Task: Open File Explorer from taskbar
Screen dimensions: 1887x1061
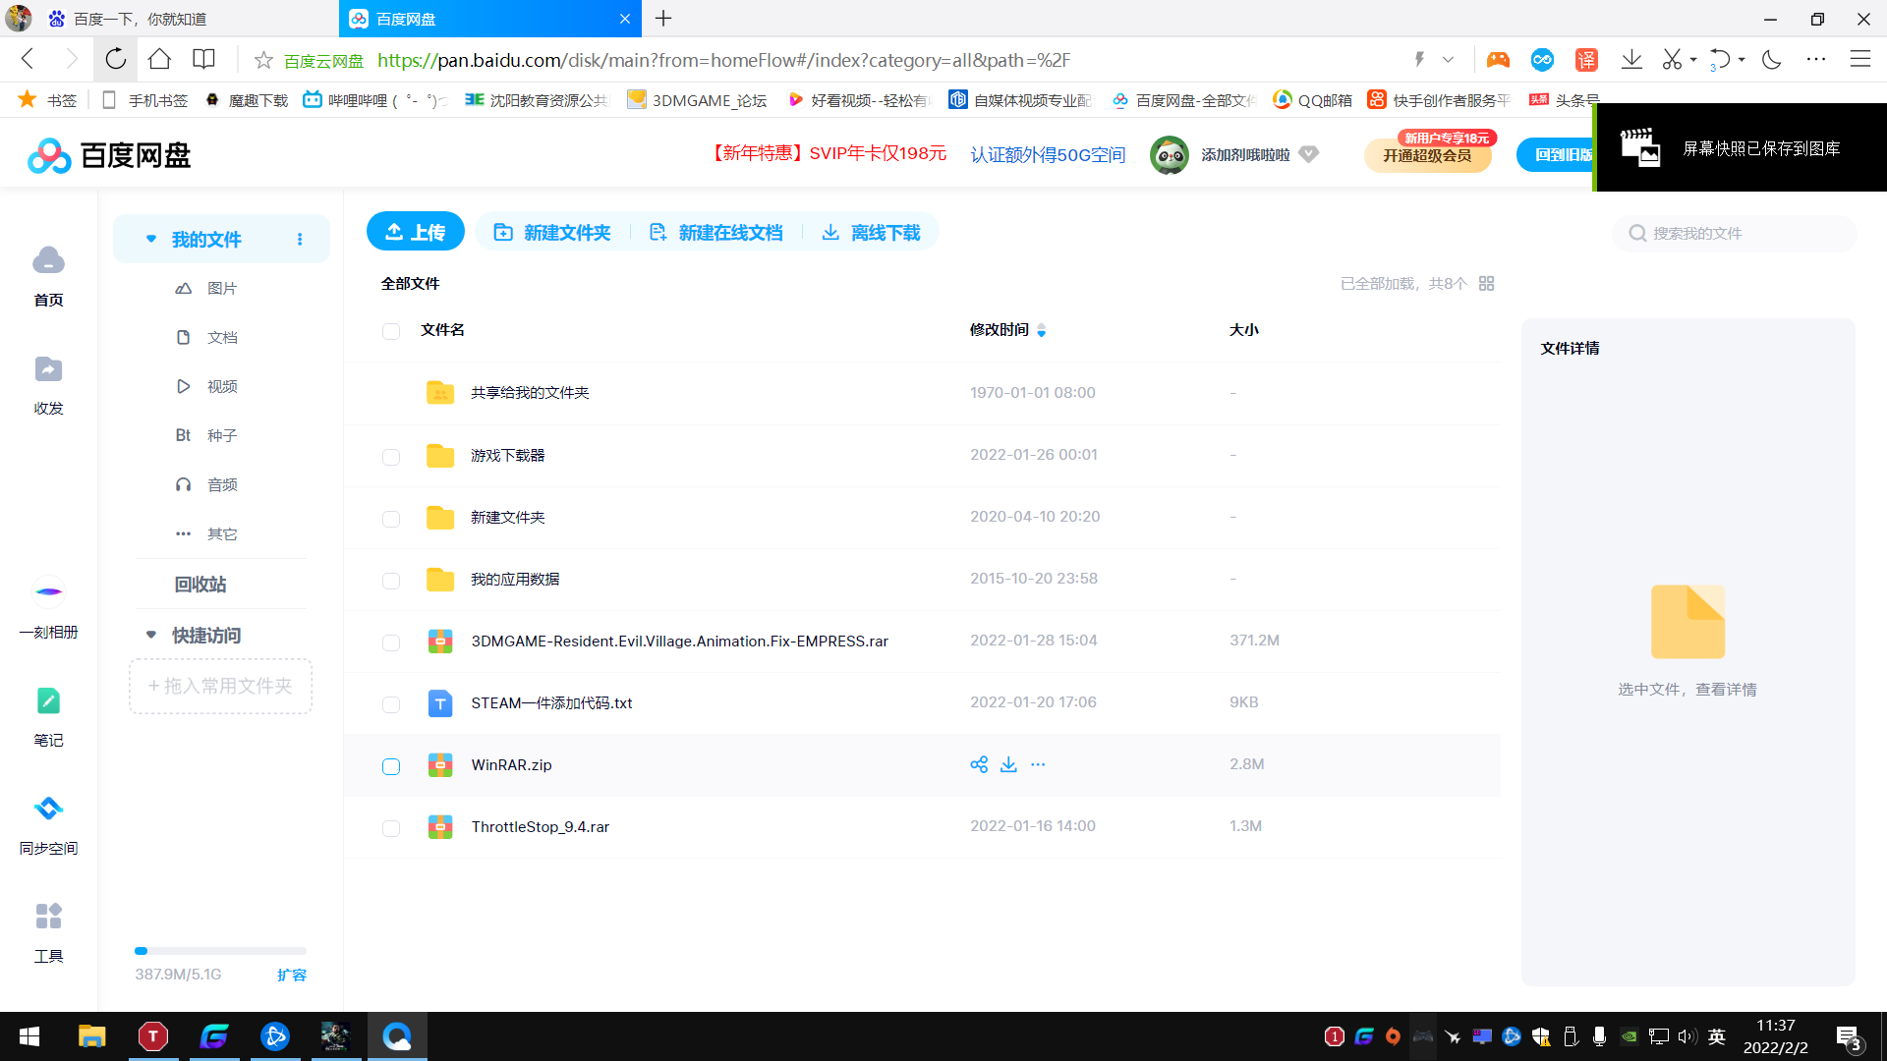Action: (x=91, y=1036)
